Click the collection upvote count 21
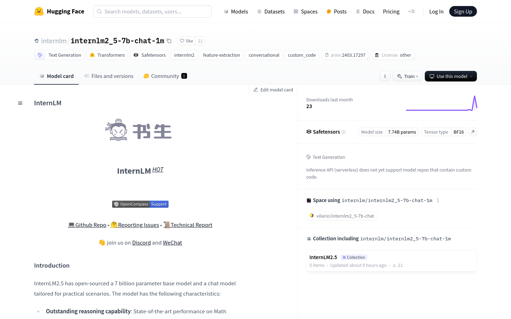 pyautogui.click(x=398, y=265)
